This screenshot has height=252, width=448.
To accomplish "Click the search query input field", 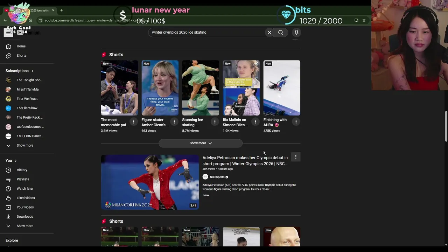I will tap(206, 32).
